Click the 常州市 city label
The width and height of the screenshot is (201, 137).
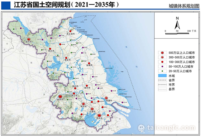tap(84, 106)
